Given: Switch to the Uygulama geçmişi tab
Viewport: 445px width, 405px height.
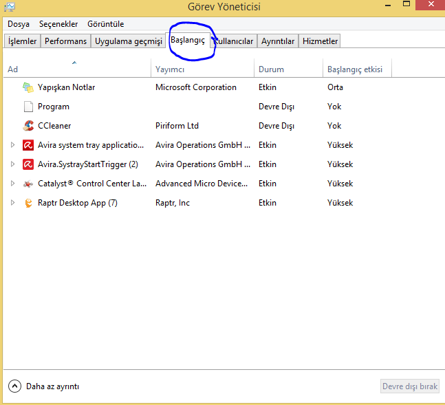Looking at the screenshot, I should point(129,41).
